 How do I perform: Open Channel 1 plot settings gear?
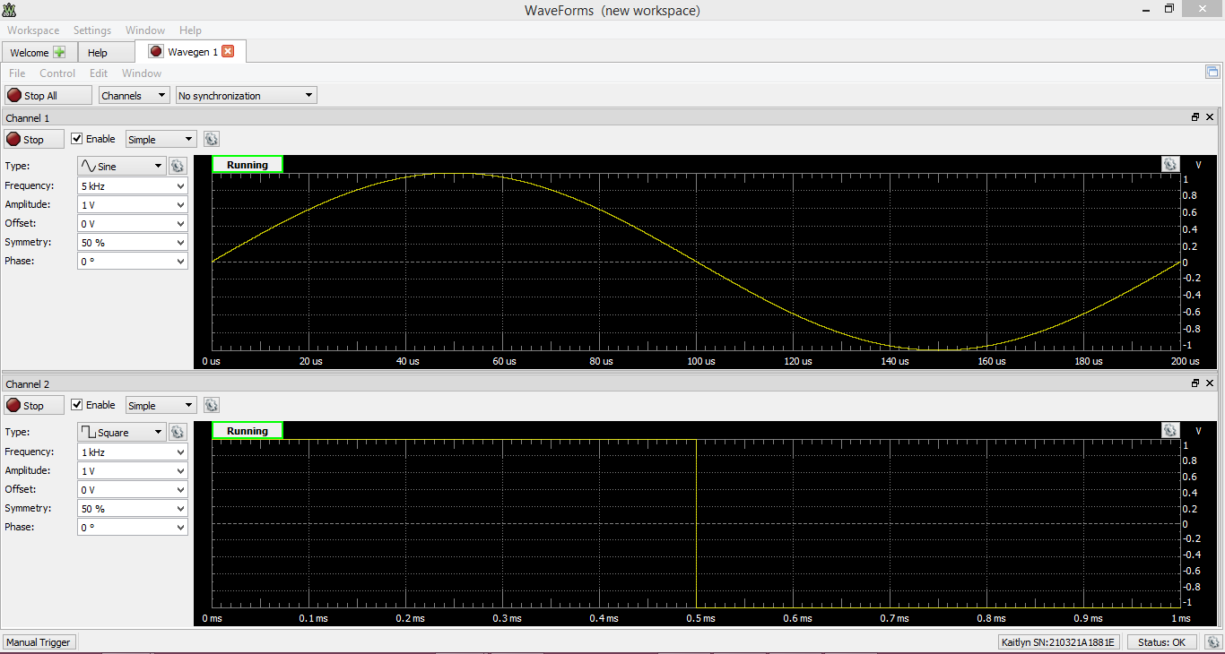1169,164
